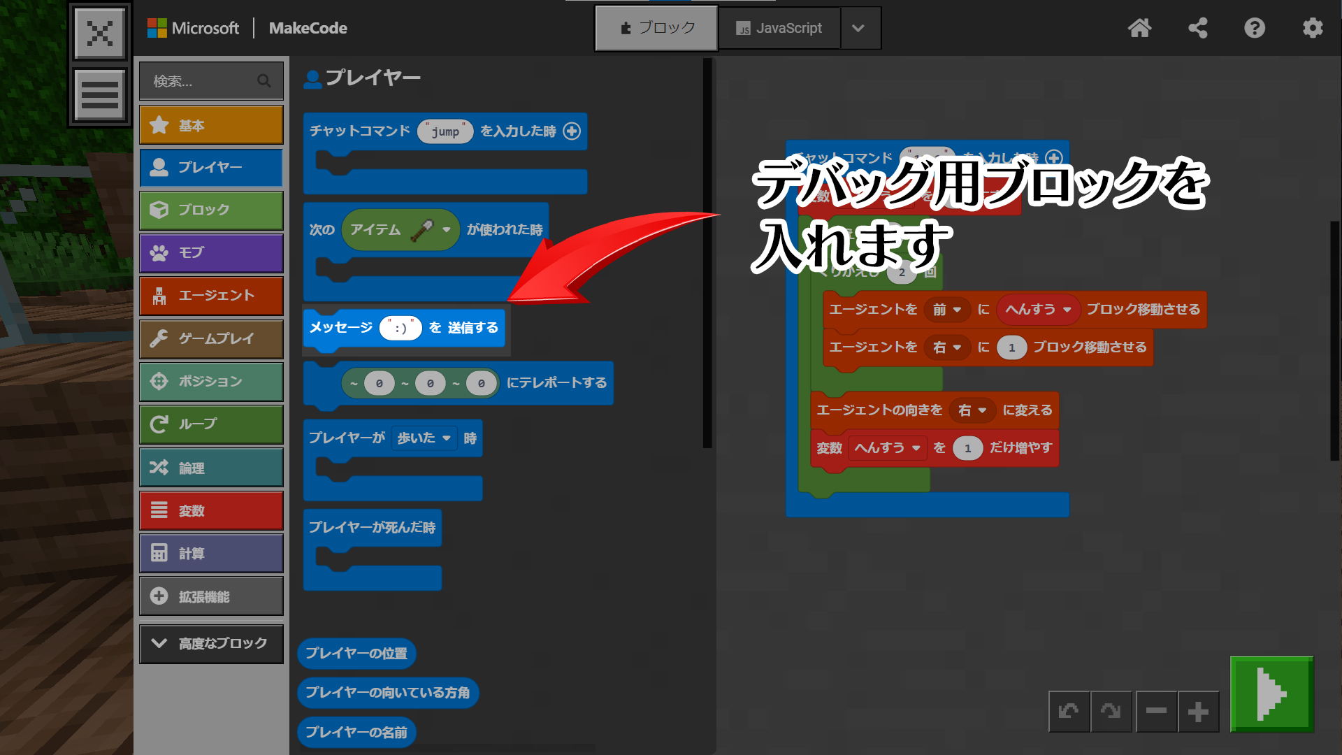Open アイテム dropdown arrow in item block
This screenshot has height=755, width=1342.
(447, 229)
